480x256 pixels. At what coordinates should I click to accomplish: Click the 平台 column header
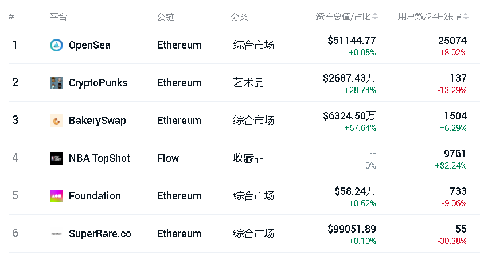click(x=58, y=17)
